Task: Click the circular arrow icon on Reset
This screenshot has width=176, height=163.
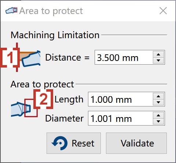Action: click(60, 143)
